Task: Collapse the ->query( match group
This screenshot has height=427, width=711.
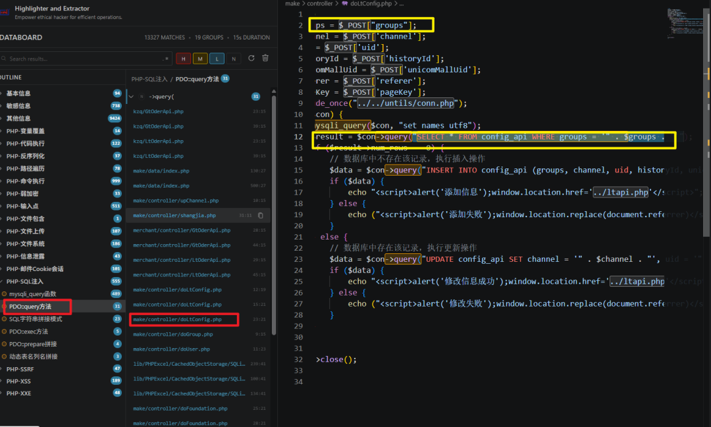Action: pyautogui.click(x=131, y=97)
